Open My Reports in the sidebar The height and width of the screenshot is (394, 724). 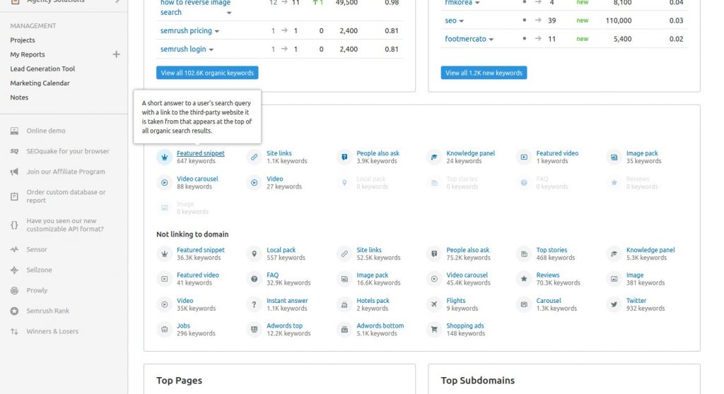click(x=28, y=54)
